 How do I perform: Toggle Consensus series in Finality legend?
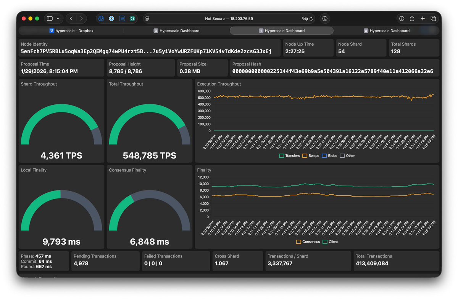tap(308, 242)
